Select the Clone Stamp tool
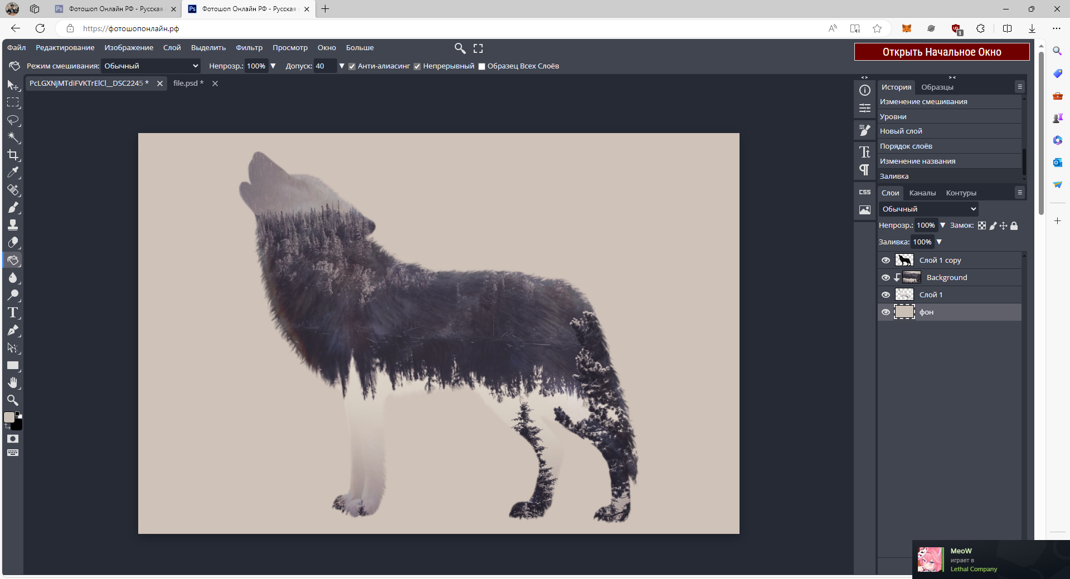The height and width of the screenshot is (579, 1070). click(13, 225)
